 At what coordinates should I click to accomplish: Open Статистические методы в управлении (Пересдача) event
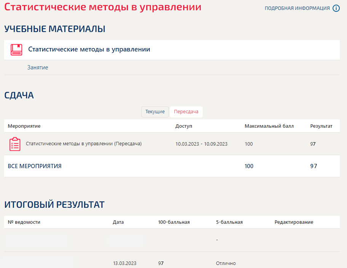pyautogui.click(x=84, y=144)
